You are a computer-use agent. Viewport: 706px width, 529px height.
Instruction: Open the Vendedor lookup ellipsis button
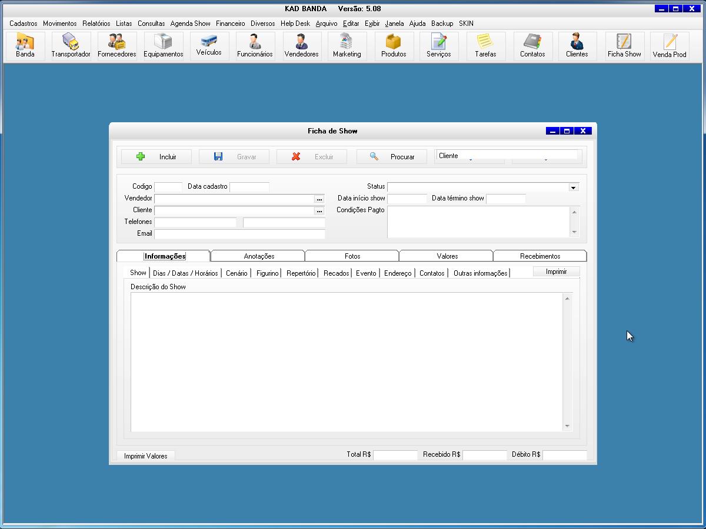coord(319,199)
